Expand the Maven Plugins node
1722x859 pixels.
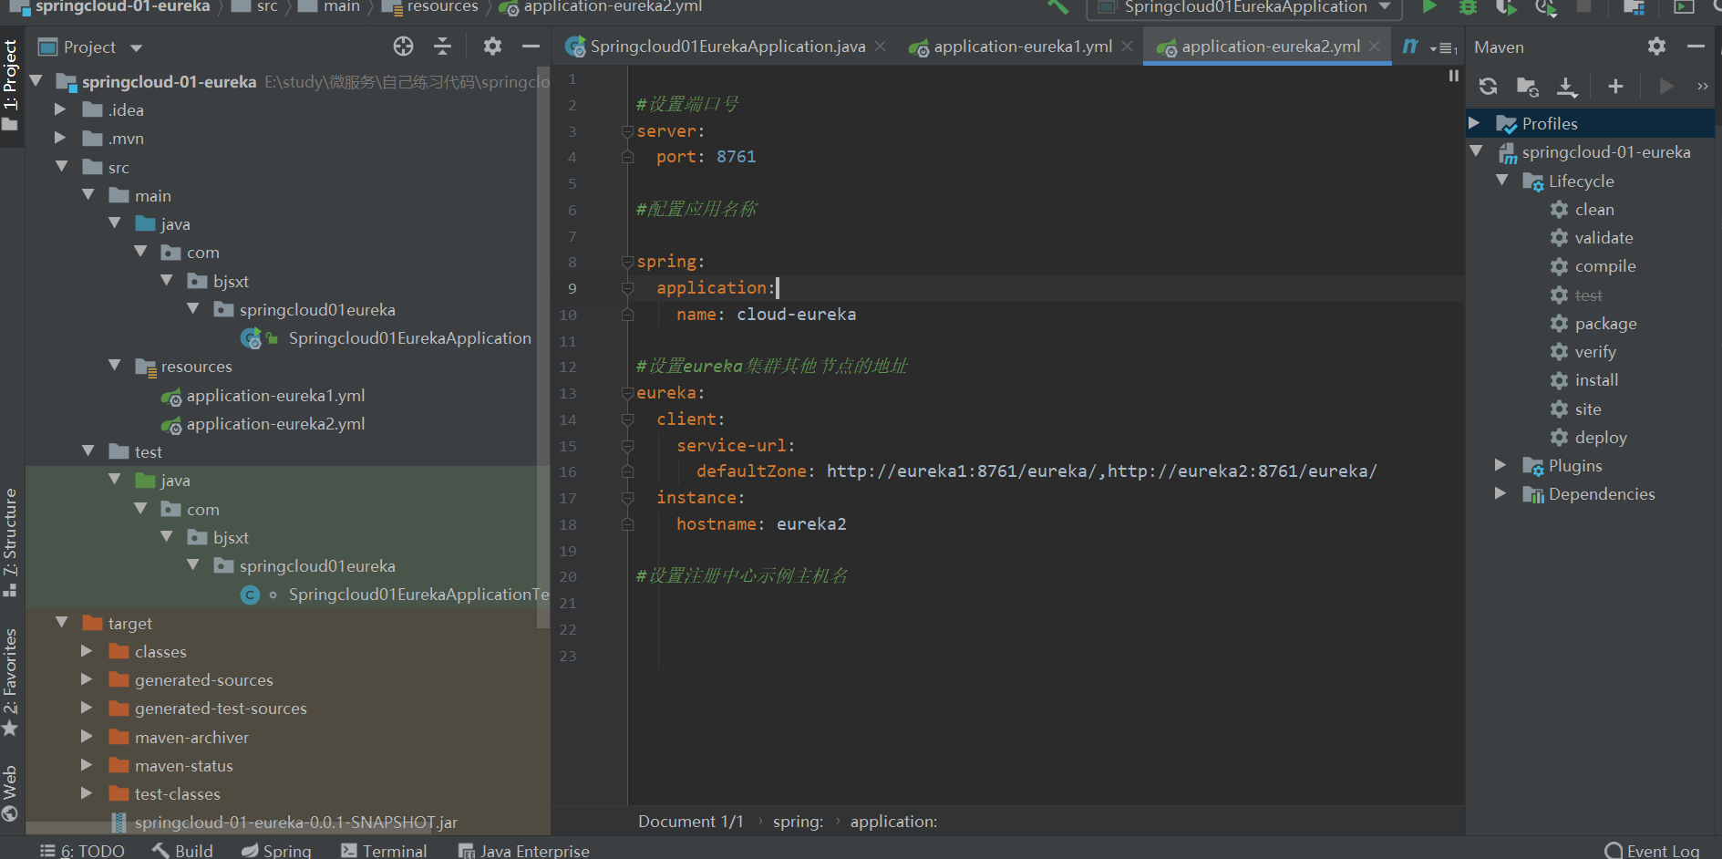coord(1500,465)
